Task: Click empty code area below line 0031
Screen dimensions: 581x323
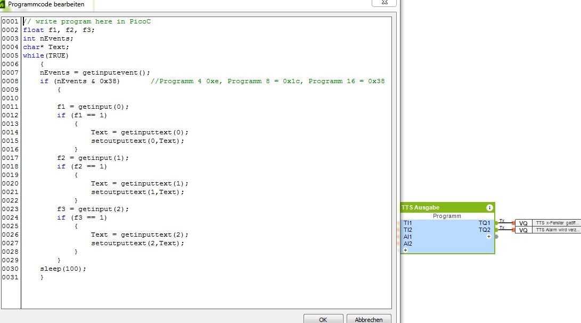Action: click(x=206, y=295)
